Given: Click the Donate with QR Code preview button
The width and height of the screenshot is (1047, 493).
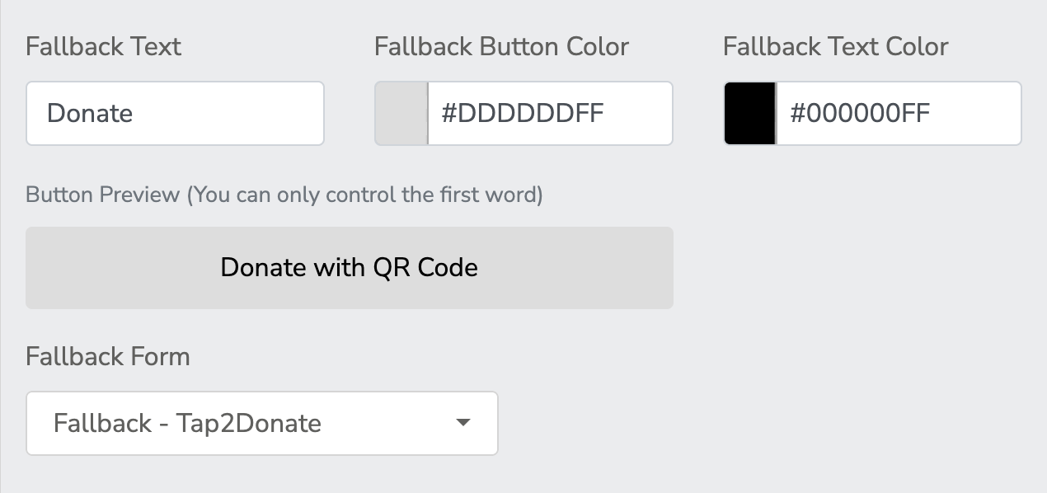Looking at the screenshot, I should click(350, 268).
